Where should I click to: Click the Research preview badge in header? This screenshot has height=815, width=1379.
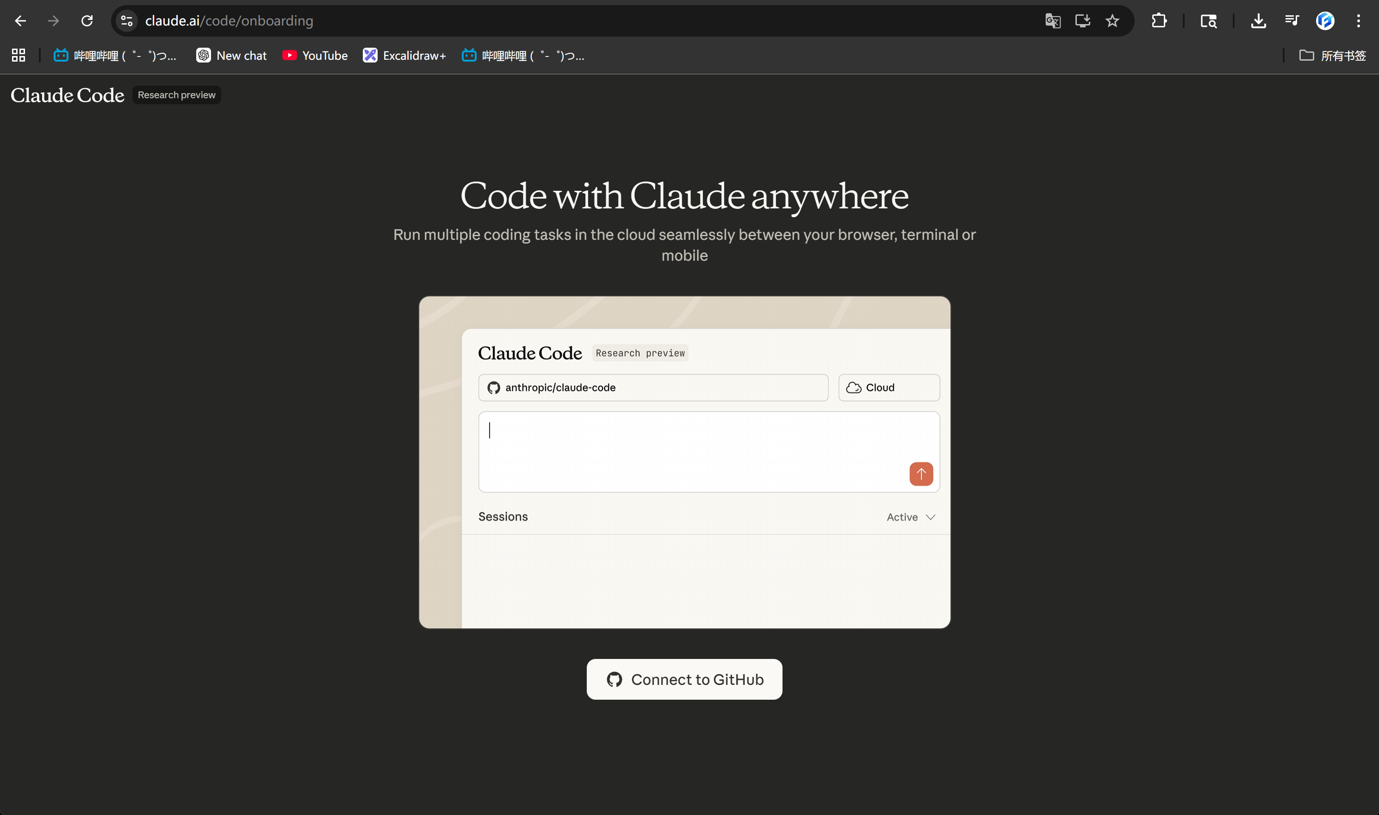pos(177,95)
